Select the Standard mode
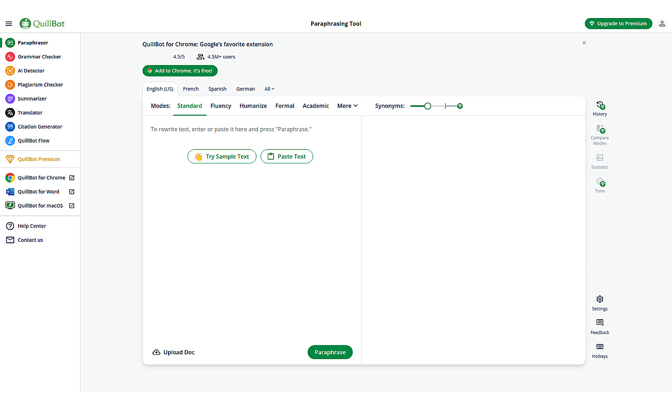 point(190,106)
